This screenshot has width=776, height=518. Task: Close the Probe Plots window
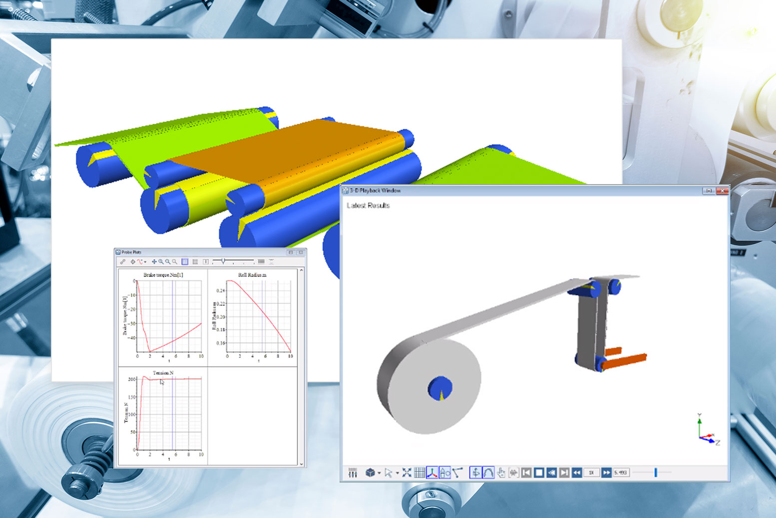tap(300, 253)
